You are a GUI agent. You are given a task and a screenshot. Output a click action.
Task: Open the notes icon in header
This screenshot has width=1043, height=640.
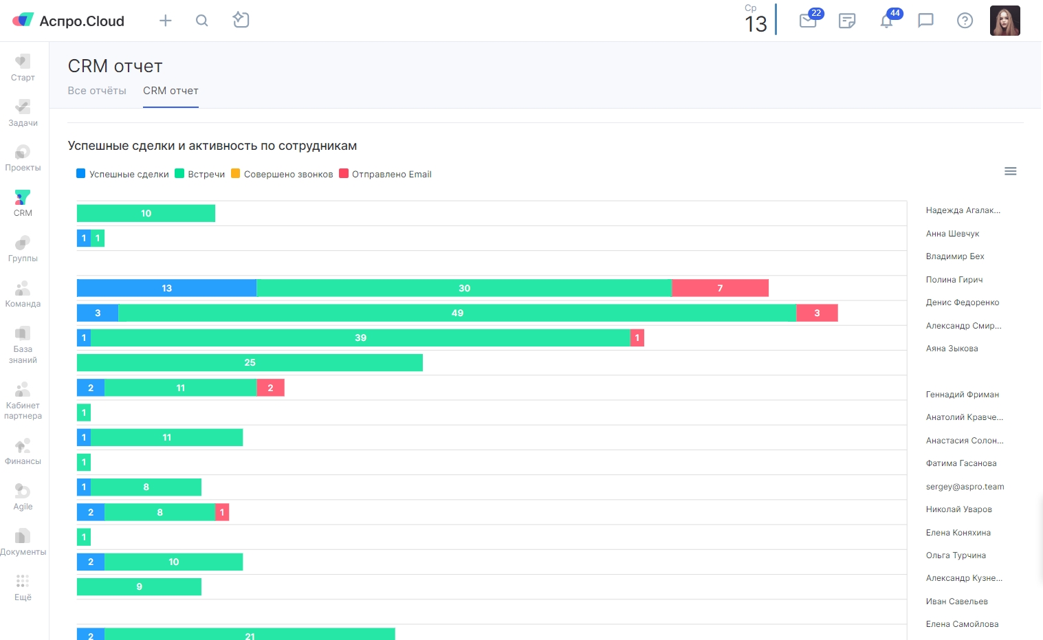click(x=847, y=21)
